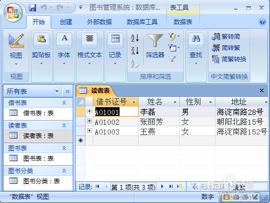This screenshot has height=203, width=270.
Task: Switch to the 开始 ribbon tab
Action: (39, 22)
